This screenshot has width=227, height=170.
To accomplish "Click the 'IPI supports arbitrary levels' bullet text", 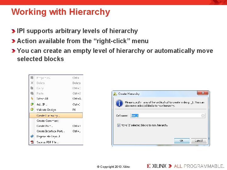I will 77,31.
